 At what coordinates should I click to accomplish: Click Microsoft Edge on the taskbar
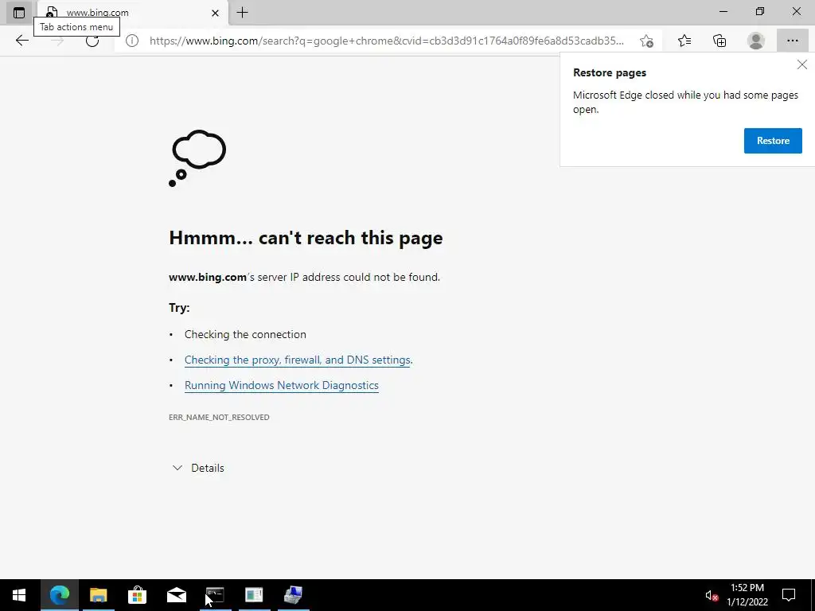point(59,595)
